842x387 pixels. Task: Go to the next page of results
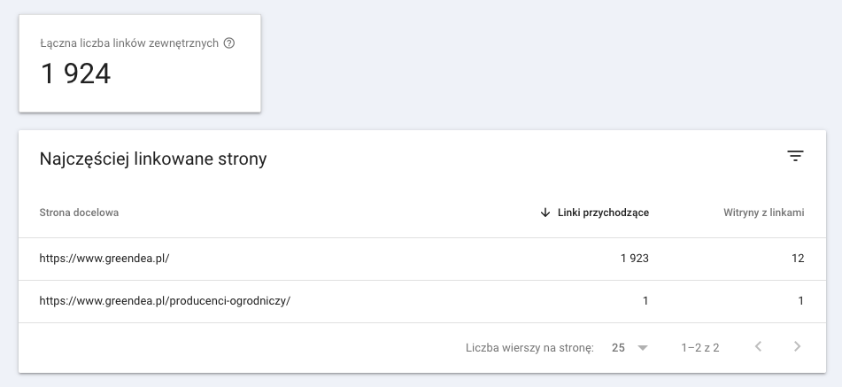(x=797, y=347)
